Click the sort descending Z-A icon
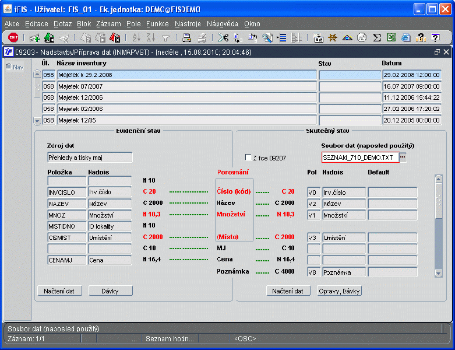 151,38
